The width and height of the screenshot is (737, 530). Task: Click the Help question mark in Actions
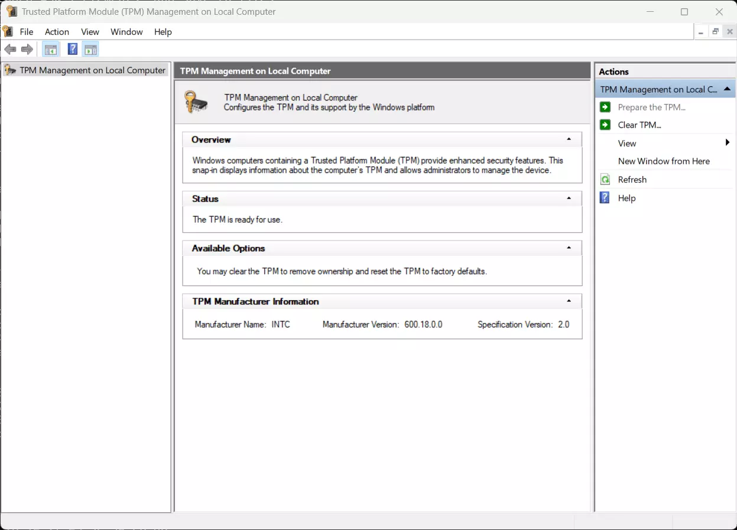(605, 198)
